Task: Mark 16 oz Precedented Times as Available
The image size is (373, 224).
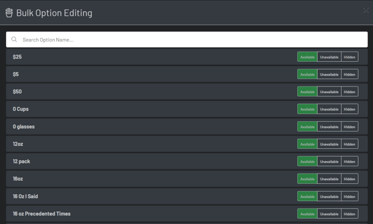Action: click(x=308, y=214)
